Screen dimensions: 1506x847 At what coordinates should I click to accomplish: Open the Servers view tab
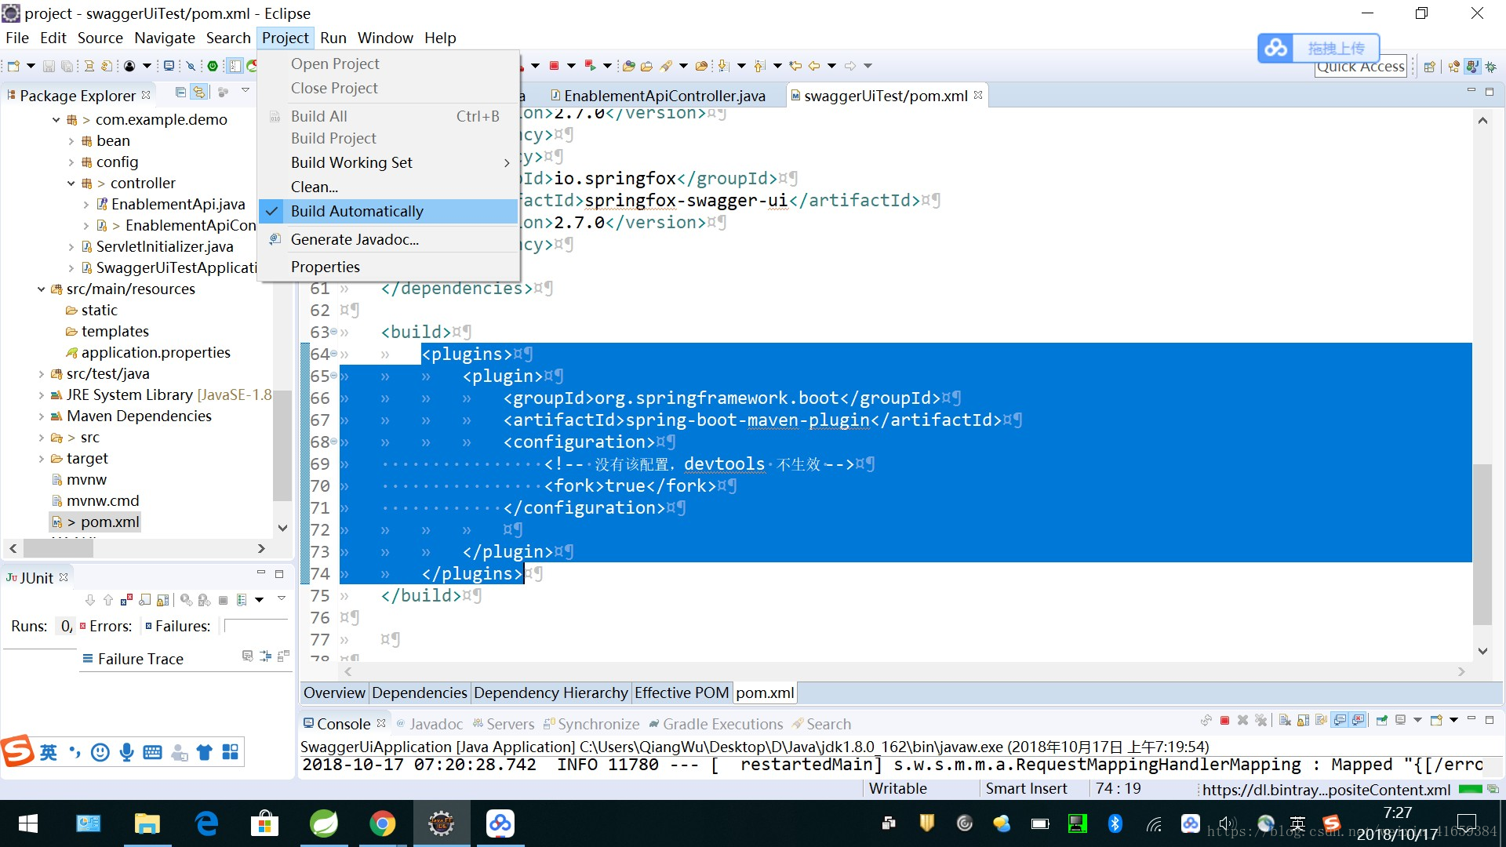click(x=509, y=724)
